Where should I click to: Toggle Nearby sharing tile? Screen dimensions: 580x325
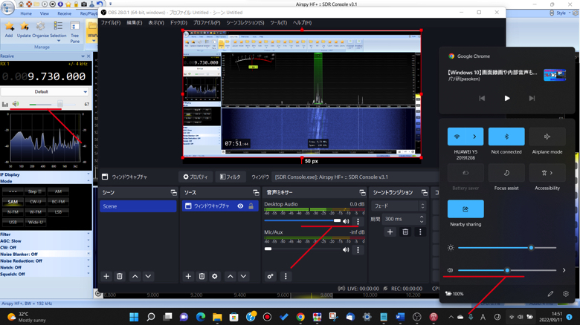click(x=465, y=209)
